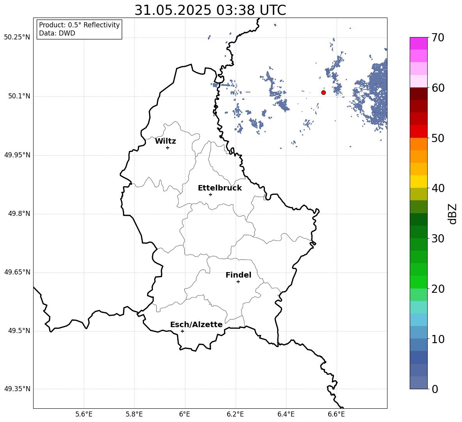Image resolution: width=462 pixels, height=422 pixels.
Task: Pick the yellow swatch above 40
Action: 418,182
